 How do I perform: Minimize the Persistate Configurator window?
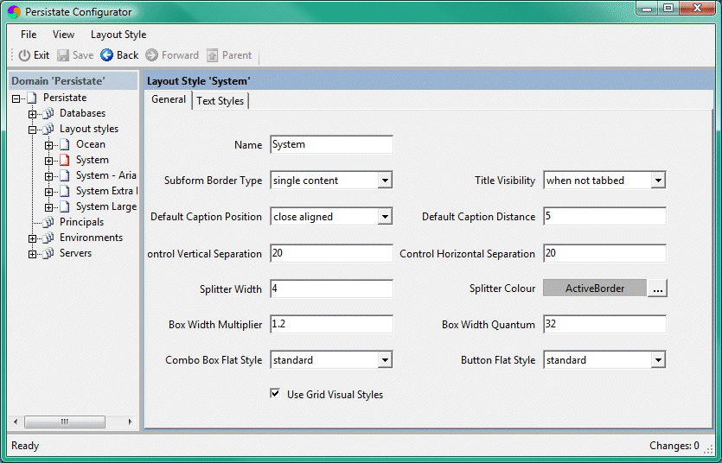pyautogui.click(x=647, y=9)
